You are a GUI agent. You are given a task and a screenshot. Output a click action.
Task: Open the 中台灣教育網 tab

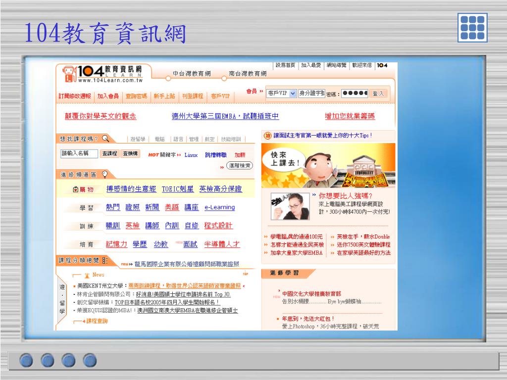click(x=192, y=74)
